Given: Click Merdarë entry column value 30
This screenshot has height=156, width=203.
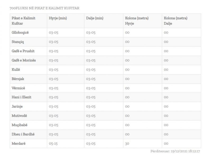Looking at the screenshot, I should (x=127, y=144).
